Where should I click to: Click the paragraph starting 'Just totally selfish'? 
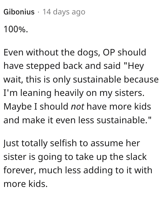78,163
